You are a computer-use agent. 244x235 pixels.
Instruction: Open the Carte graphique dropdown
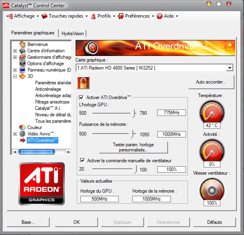230,68
